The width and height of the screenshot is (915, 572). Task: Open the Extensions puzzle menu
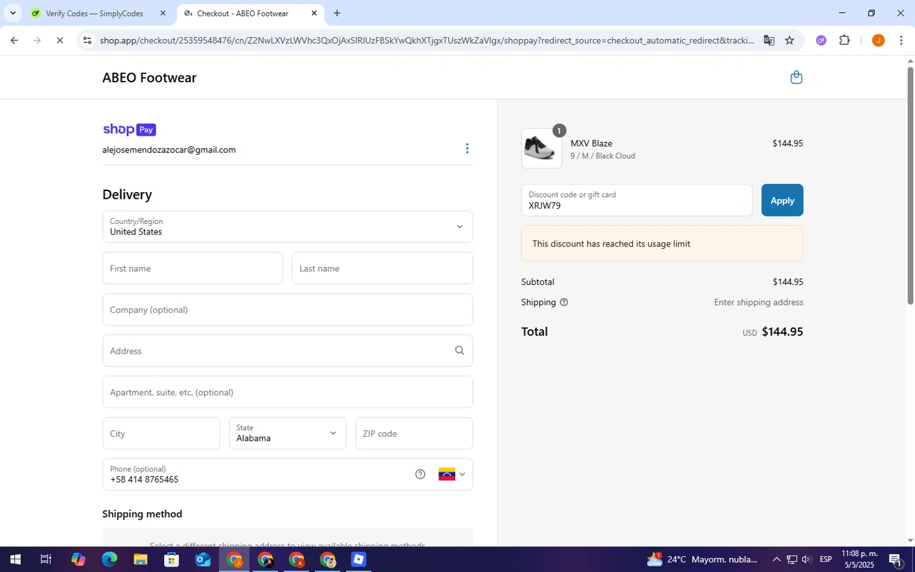pos(845,41)
